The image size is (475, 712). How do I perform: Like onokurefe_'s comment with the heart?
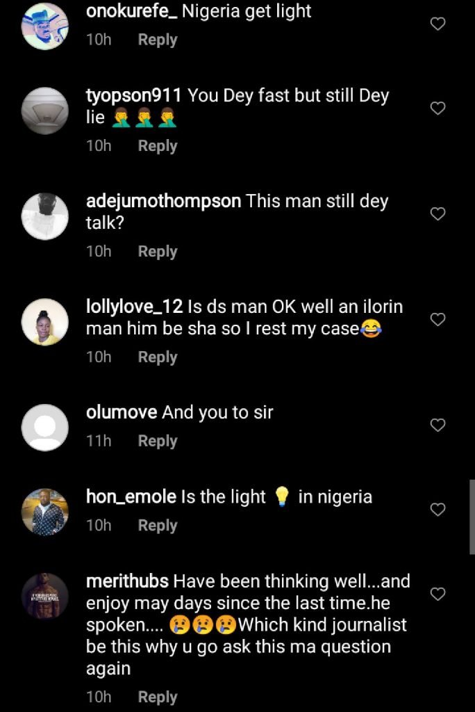[x=437, y=24]
